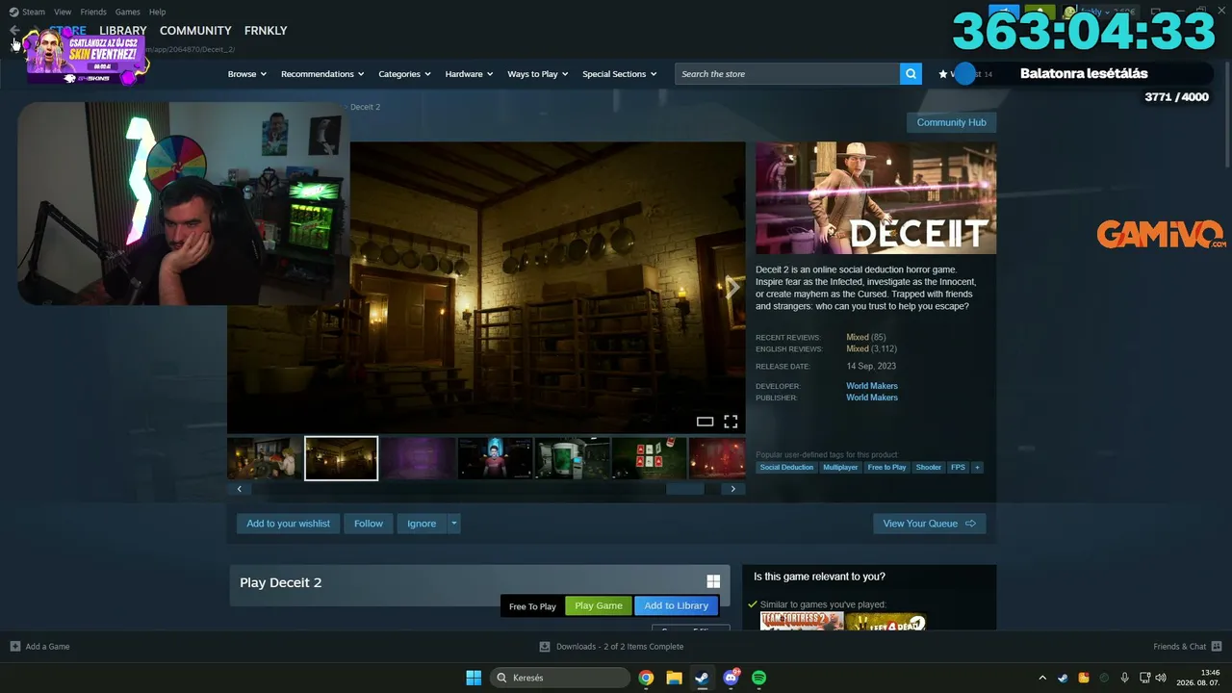Open the World Makers publisher link

(872, 398)
